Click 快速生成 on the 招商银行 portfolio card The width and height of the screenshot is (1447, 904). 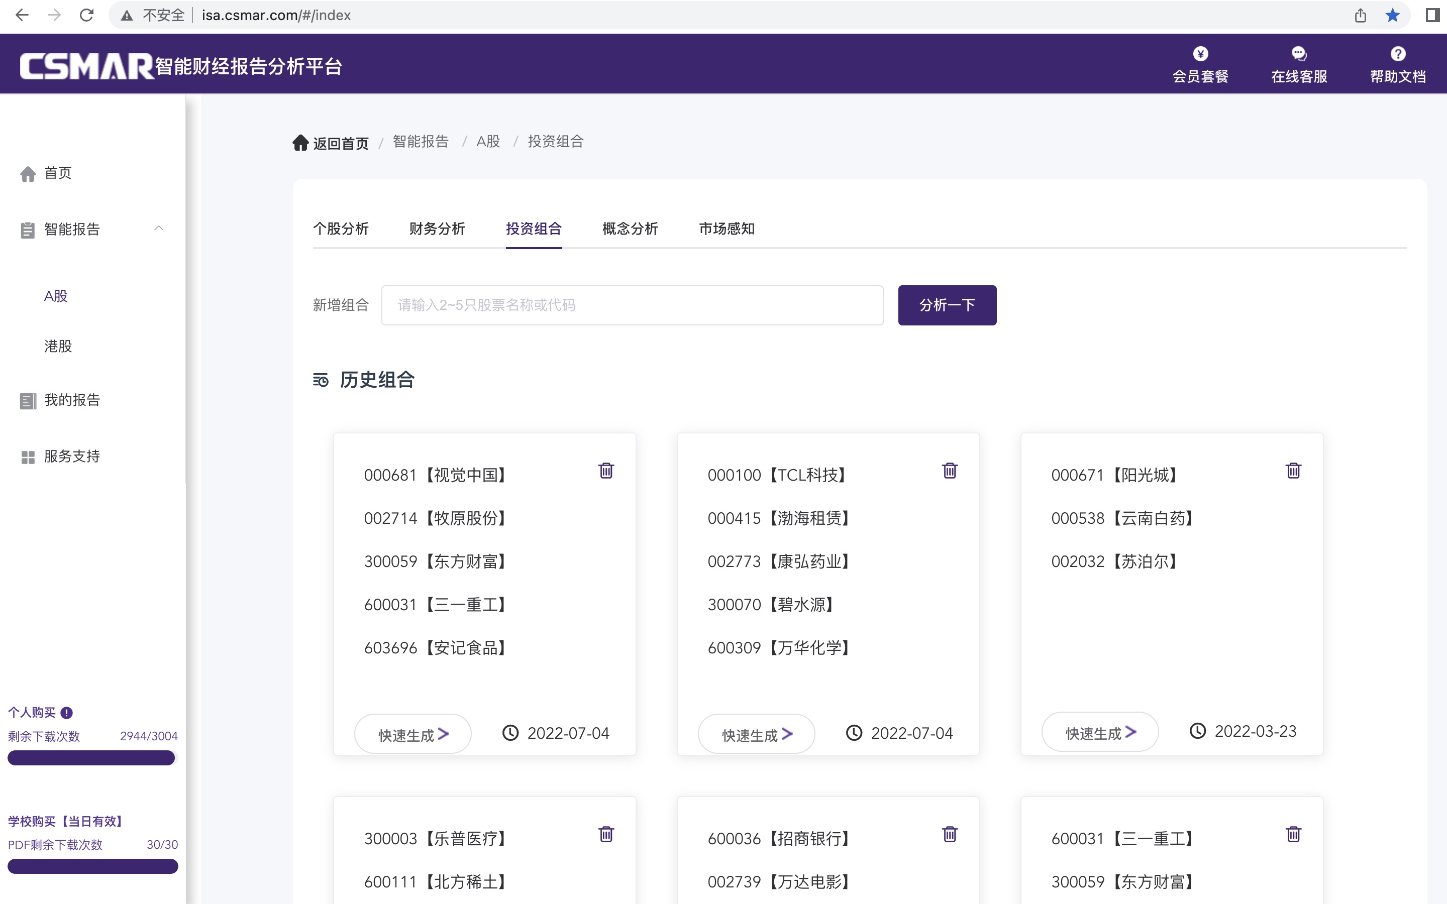click(x=756, y=900)
